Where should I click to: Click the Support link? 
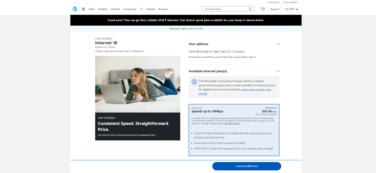pos(274,9)
